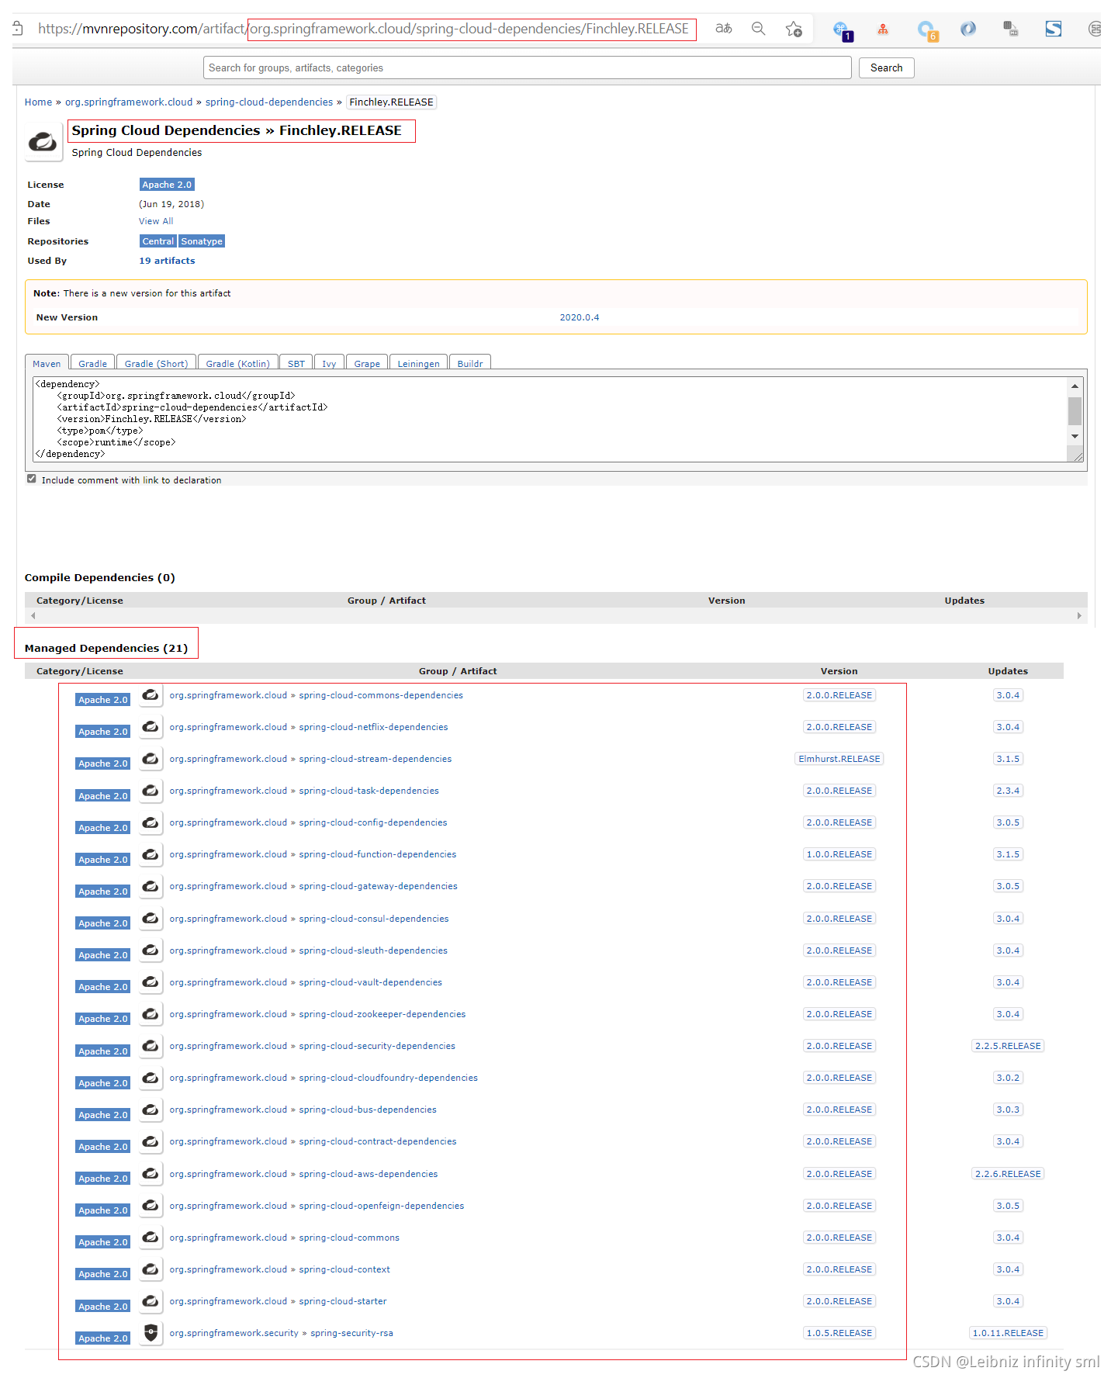Switch to the Maven tab
1111x1378 pixels.
click(47, 363)
